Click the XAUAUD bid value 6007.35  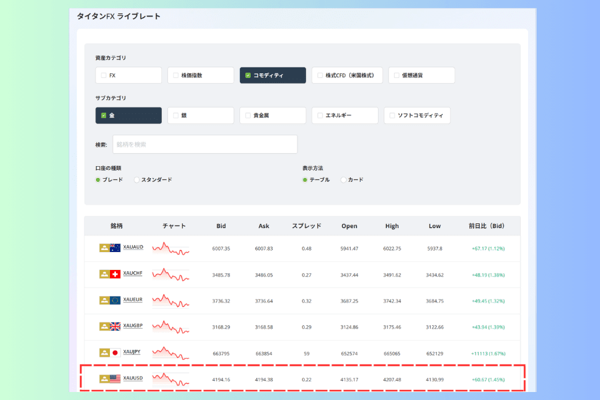pyautogui.click(x=221, y=249)
